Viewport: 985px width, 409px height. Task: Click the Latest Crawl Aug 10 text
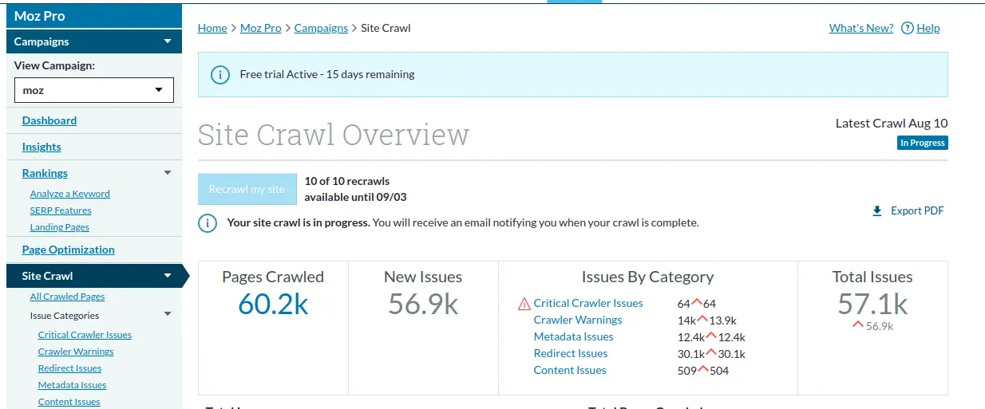point(892,123)
